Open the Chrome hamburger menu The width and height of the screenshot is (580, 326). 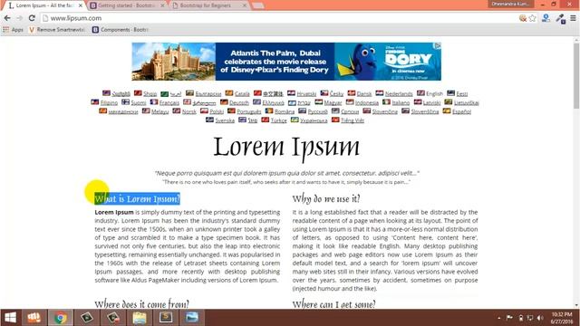click(573, 18)
